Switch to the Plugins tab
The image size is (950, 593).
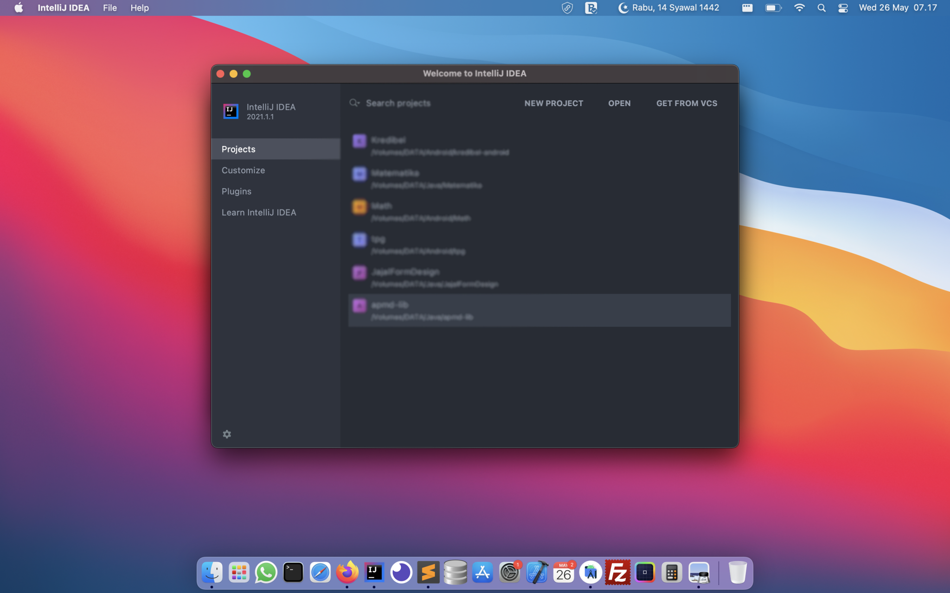pyautogui.click(x=276, y=191)
